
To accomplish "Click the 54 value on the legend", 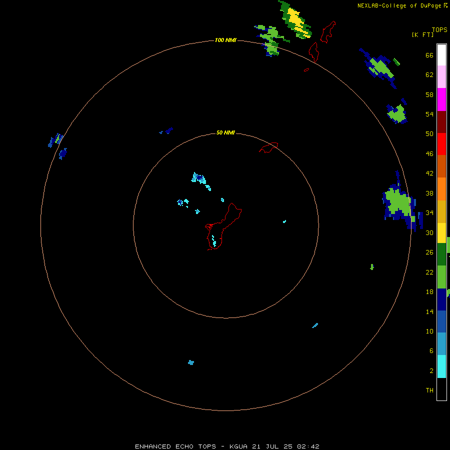I will [429, 114].
